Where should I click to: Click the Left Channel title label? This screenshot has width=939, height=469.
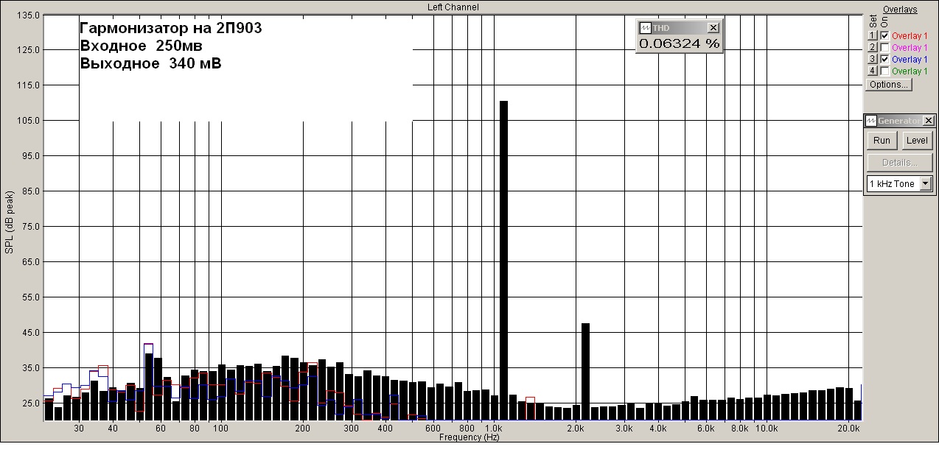click(453, 7)
